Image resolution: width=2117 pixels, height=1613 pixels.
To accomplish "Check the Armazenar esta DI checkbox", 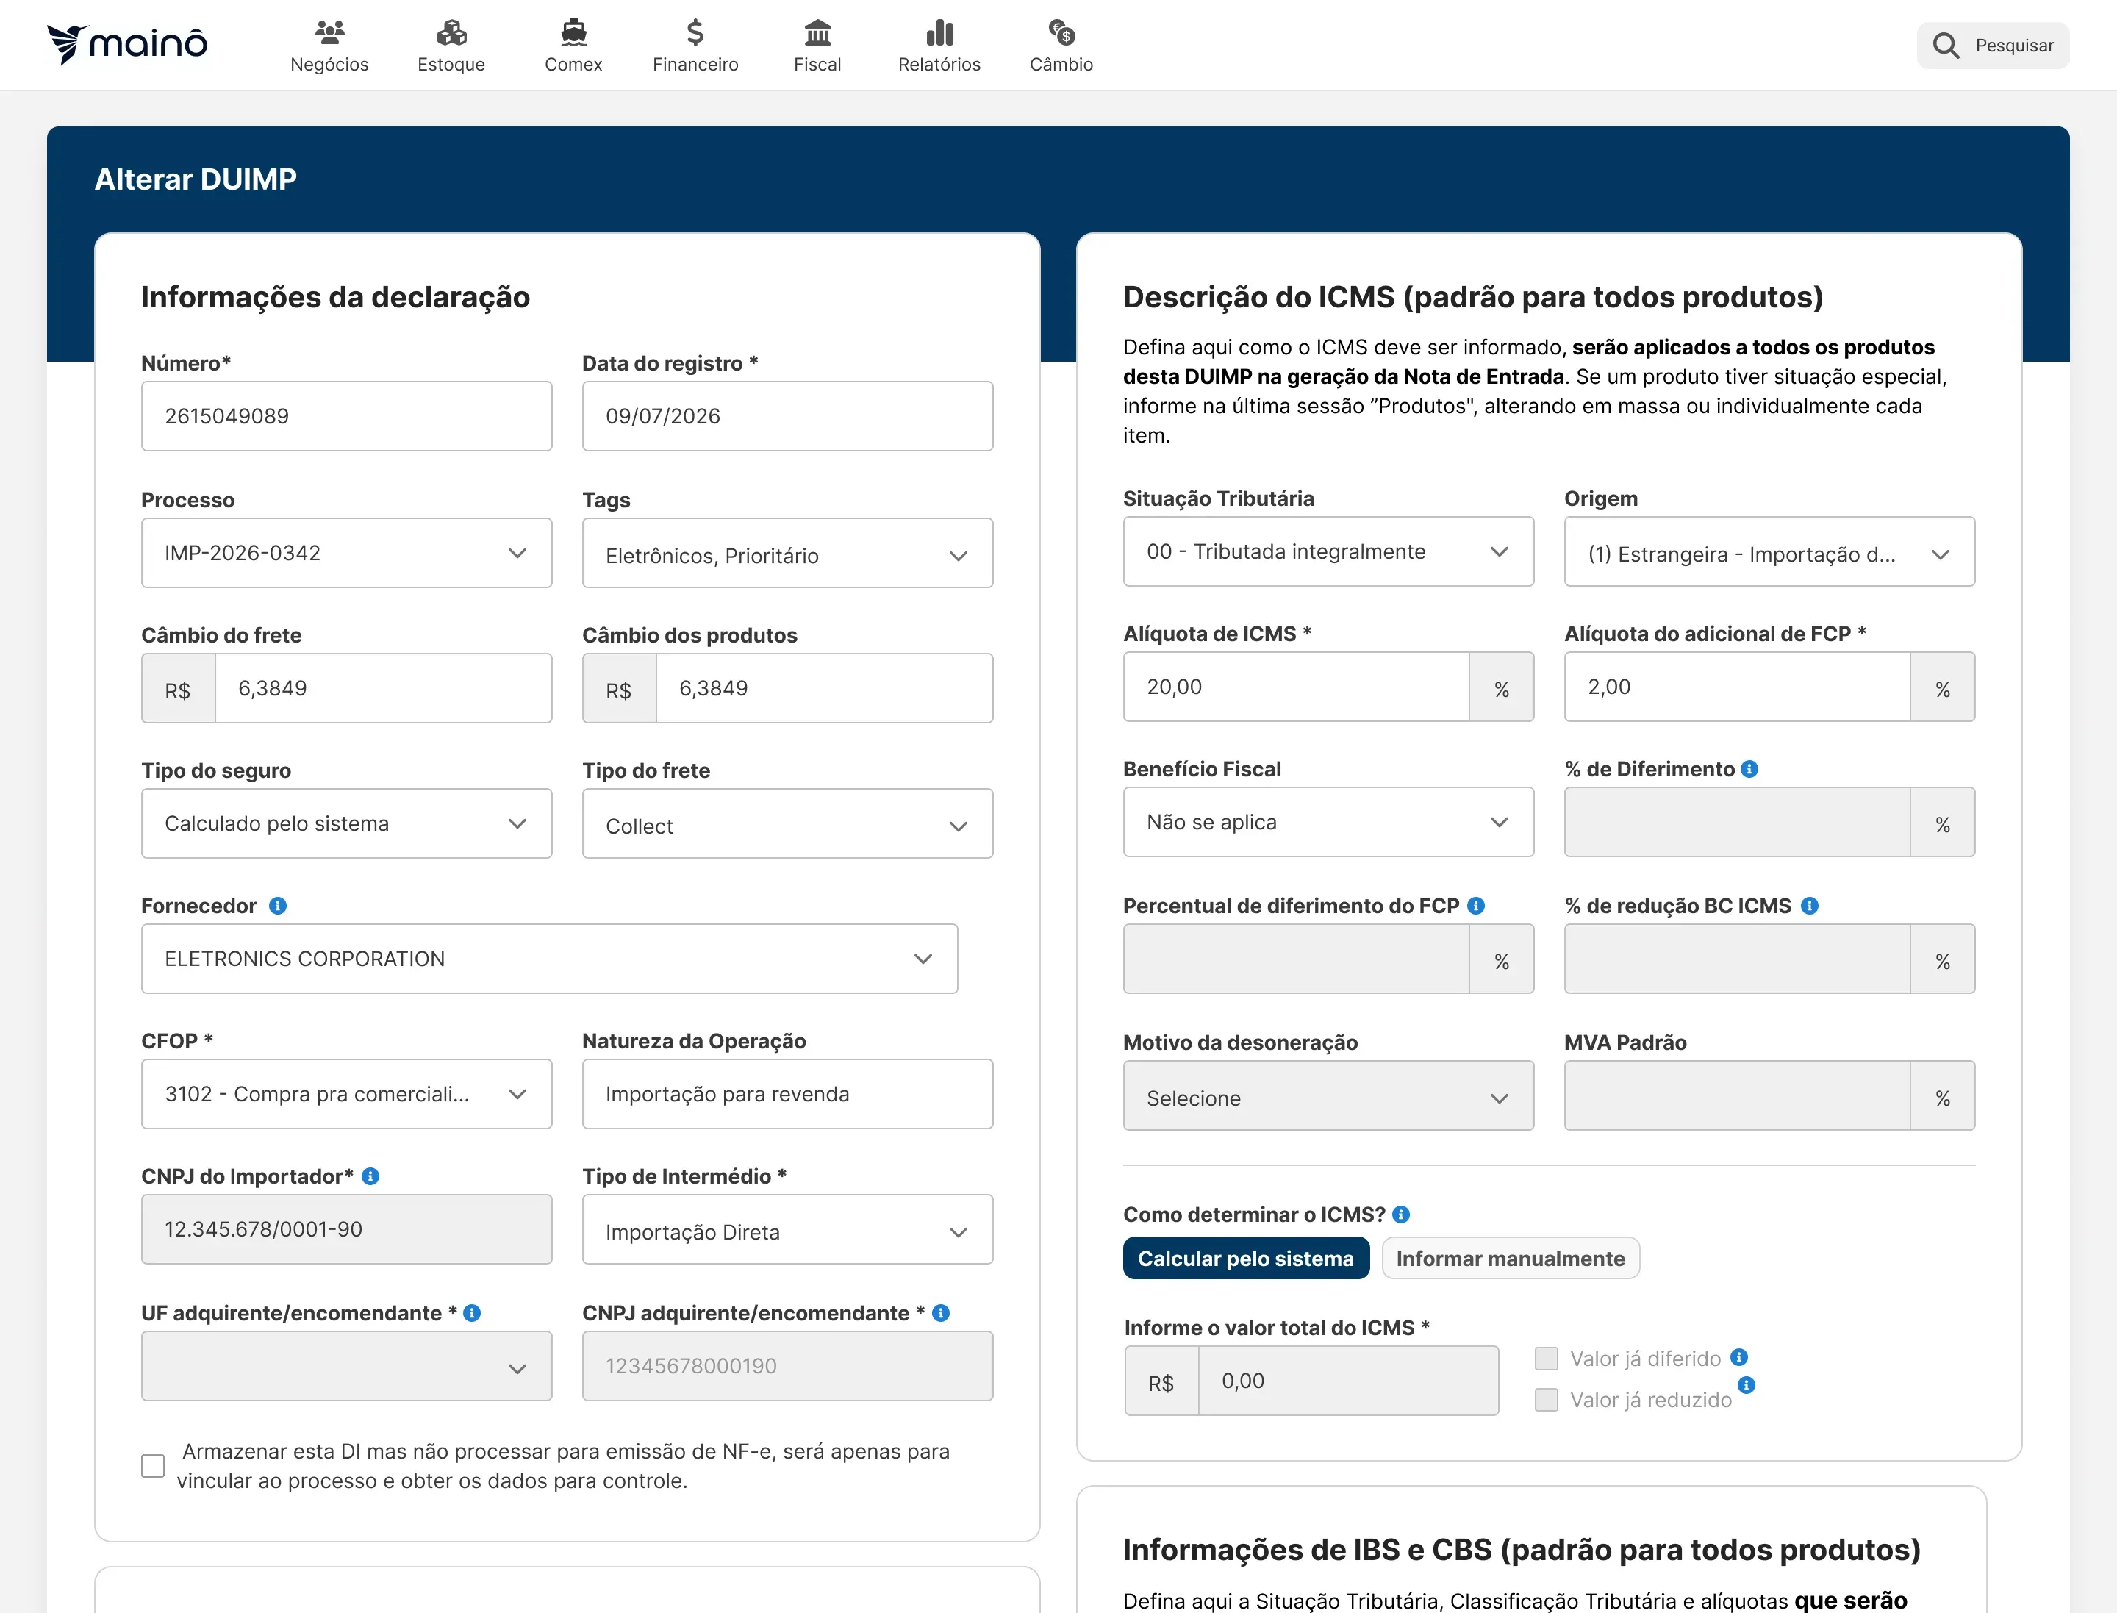I will click(153, 1466).
